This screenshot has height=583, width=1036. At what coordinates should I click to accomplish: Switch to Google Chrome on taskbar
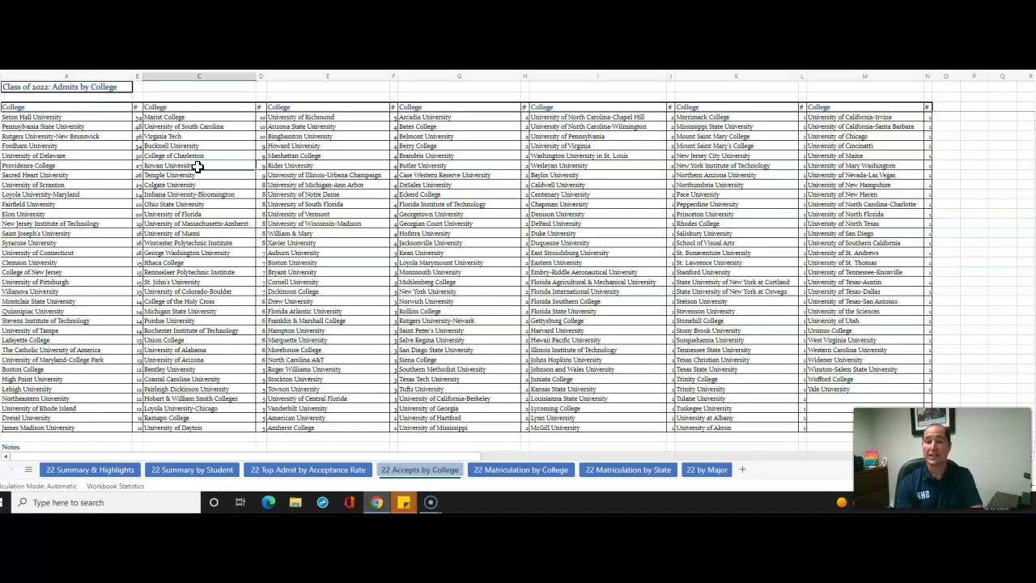click(x=376, y=503)
